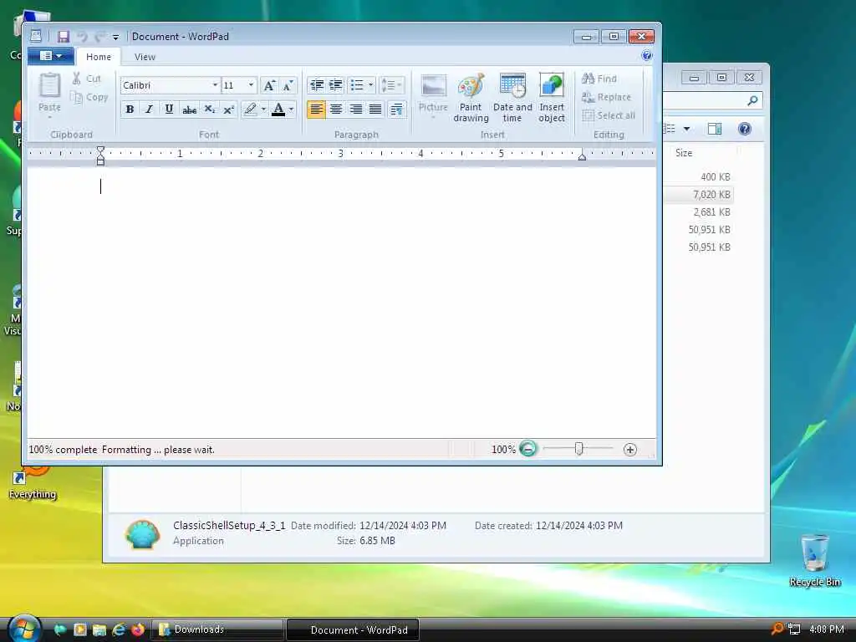
Task: Click the Zoom out minus button
Action: click(528, 449)
